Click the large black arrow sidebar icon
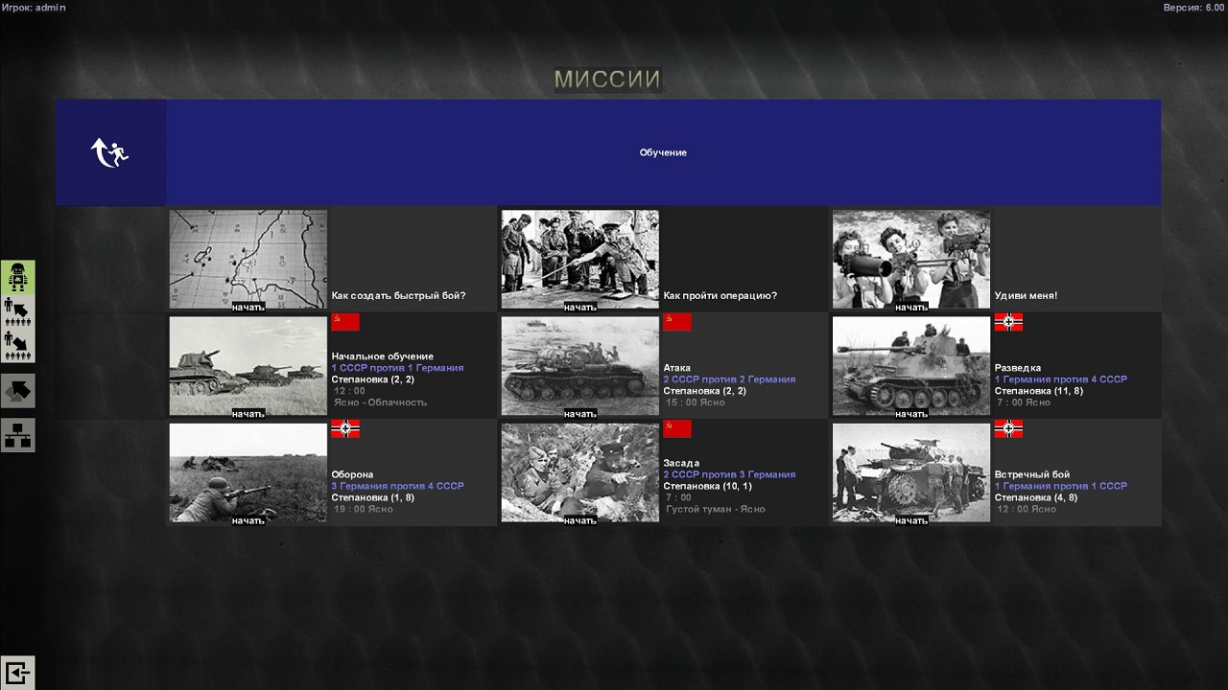Image resolution: width=1228 pixels, height=690 pixels. coord(17,390)
